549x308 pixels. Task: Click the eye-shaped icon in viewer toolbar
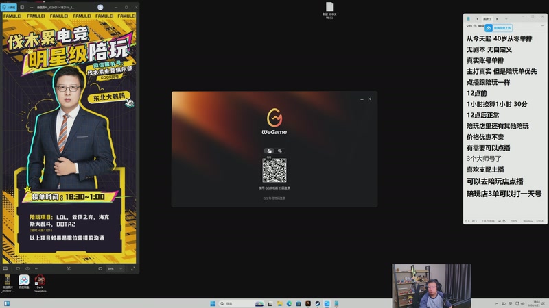tap(27, 268)
